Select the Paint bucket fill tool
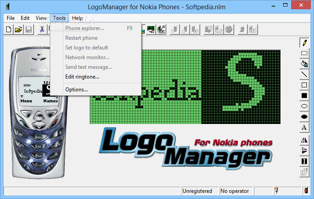 click(x=304, y=64)
